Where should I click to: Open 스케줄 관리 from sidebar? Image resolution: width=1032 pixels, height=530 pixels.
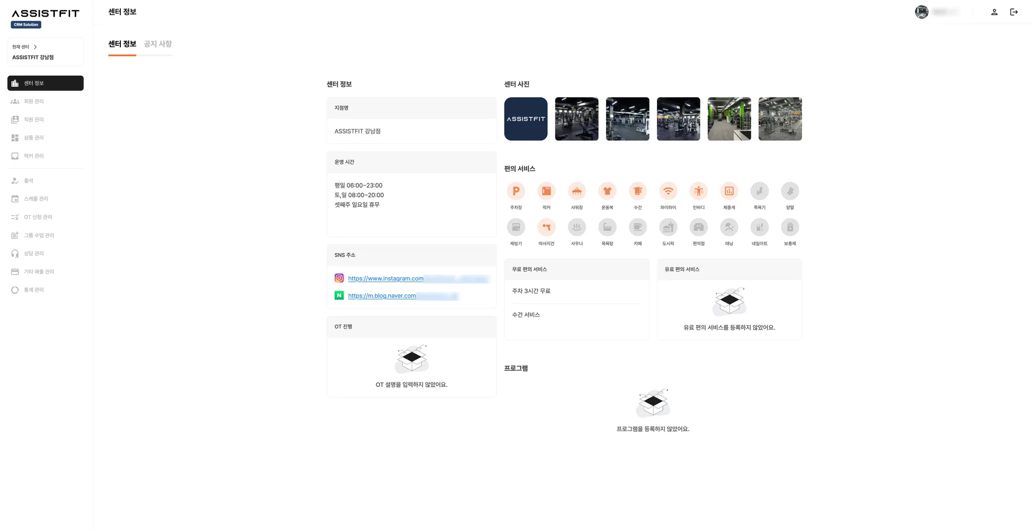point(45,198)
